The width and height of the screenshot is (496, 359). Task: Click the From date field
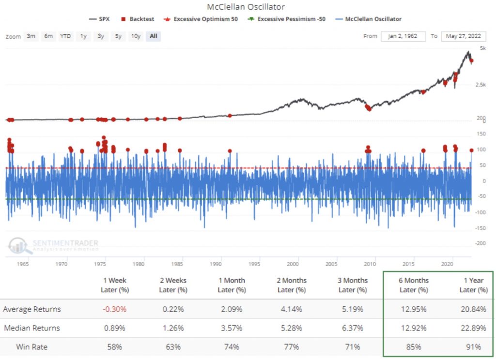(x=403, y=36)
